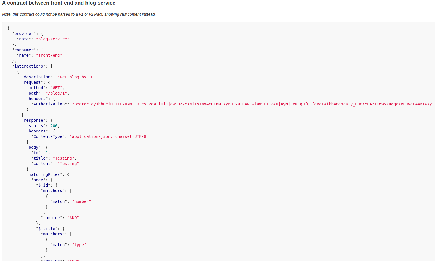This screenshot has width=440, height=261.
Task: Select the "$.id" matcher key
Action: tap(43, 185)
